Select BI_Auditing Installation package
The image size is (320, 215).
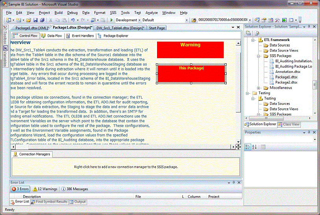click(294, 61)
